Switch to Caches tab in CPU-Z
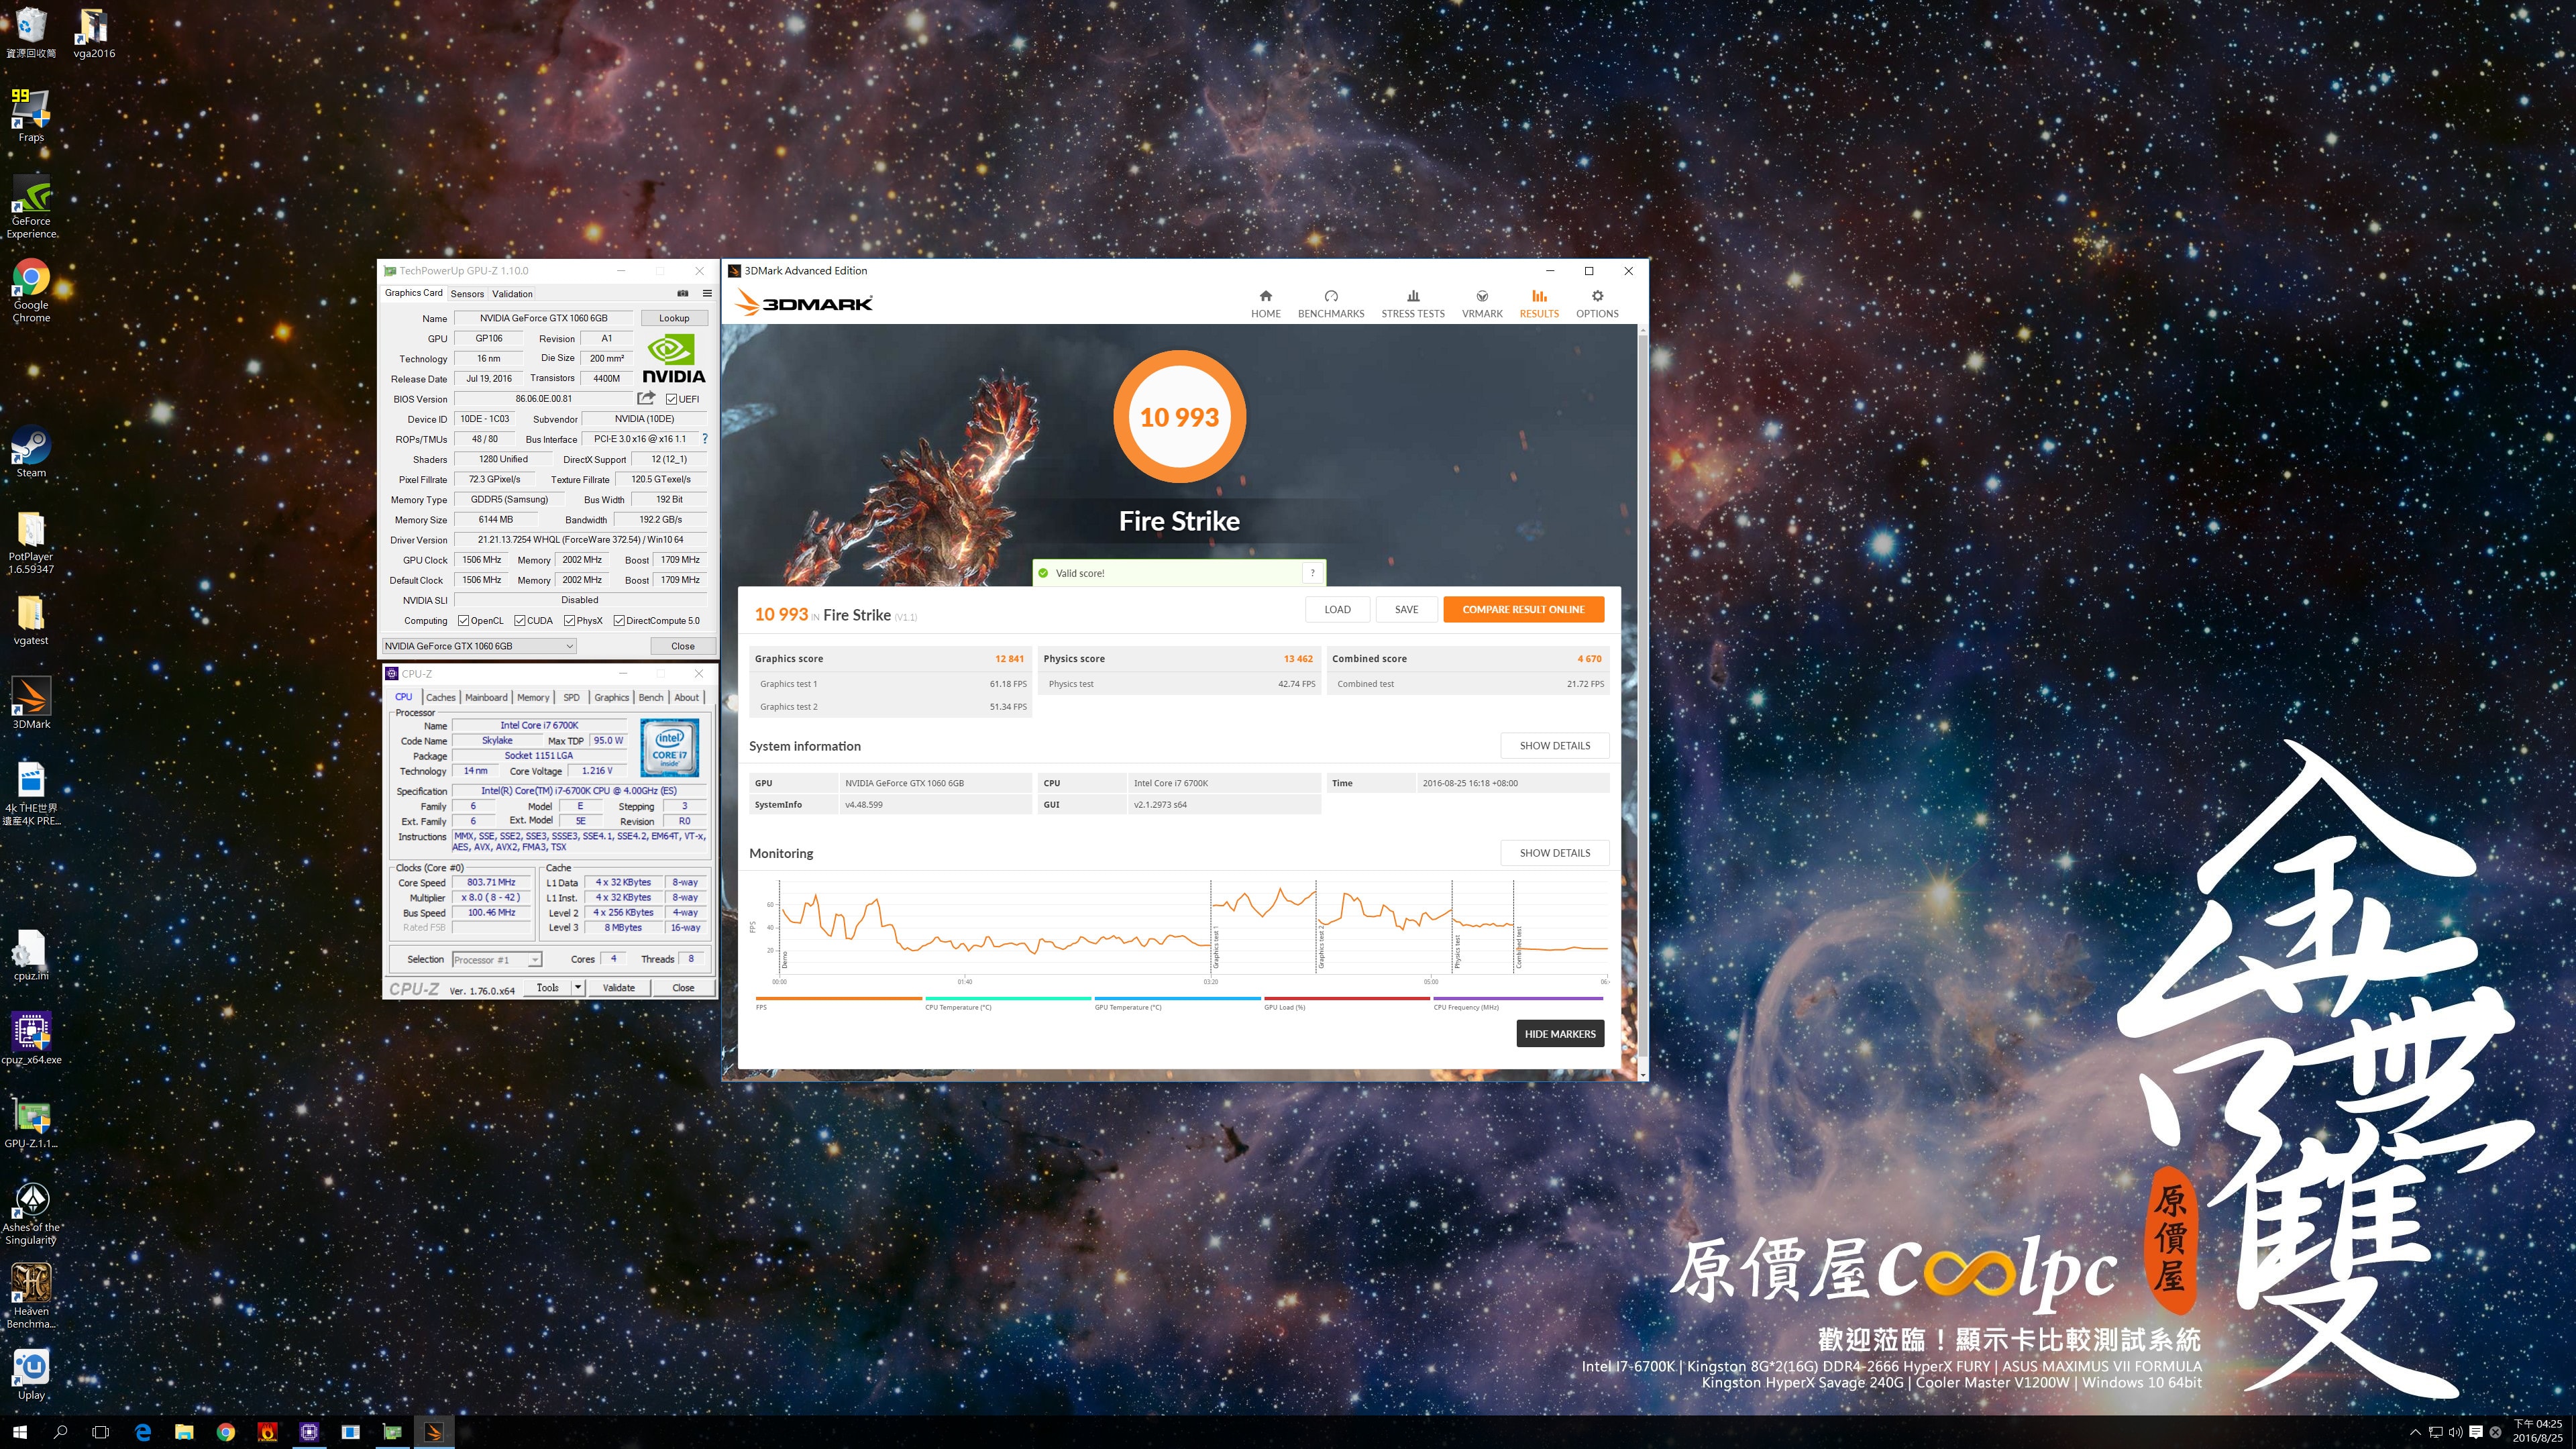 click(440, 697)
